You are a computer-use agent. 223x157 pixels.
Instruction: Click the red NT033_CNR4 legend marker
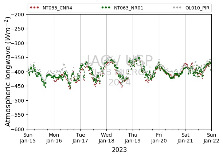click(x=34, y=8)
